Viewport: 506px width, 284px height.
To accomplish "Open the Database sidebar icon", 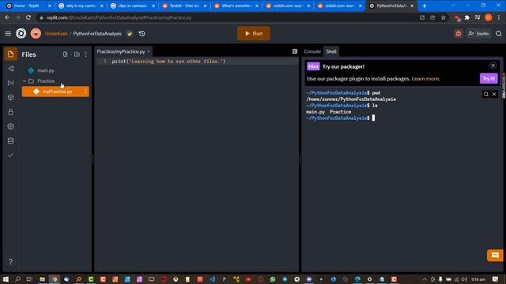I will [10, 140].
